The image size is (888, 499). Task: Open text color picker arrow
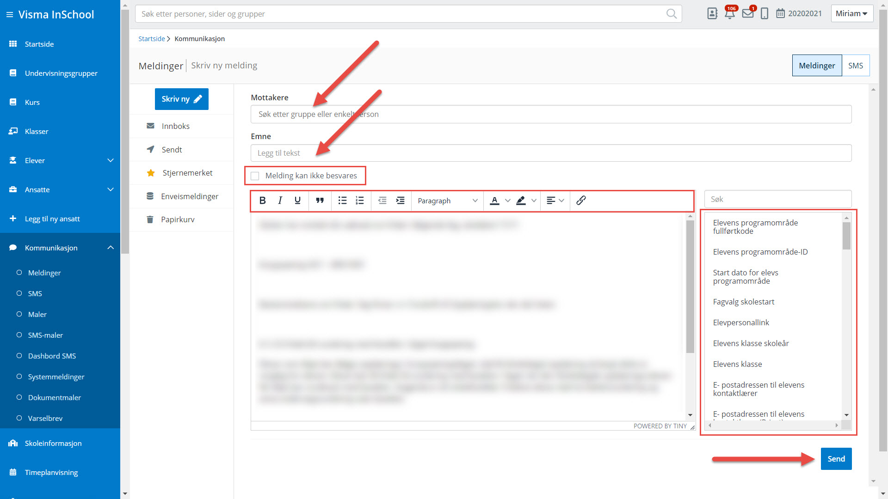click(507, 201)
